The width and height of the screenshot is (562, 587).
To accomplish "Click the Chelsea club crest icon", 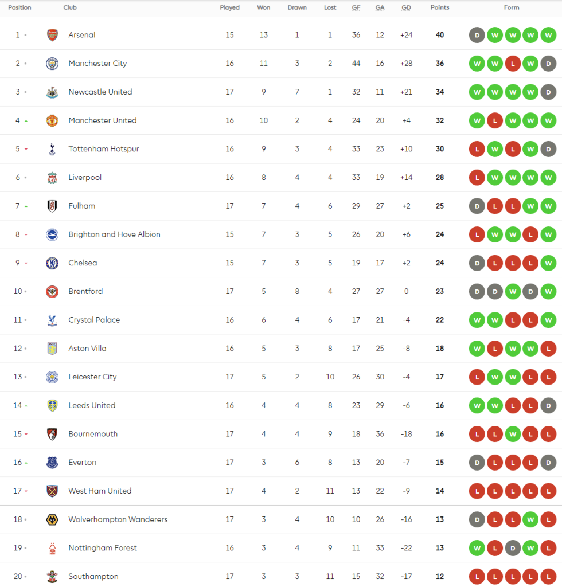I will [x=52, y=263].
